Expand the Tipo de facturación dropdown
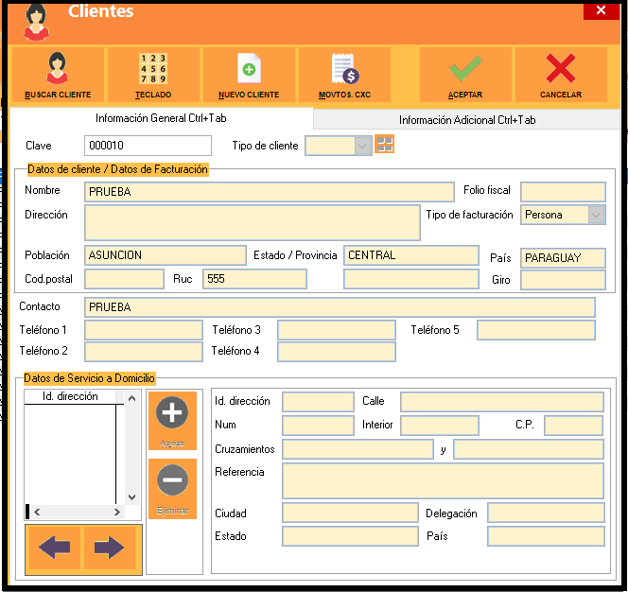The width and height of the screenshot is (628, 592). [x=596, y=215]
